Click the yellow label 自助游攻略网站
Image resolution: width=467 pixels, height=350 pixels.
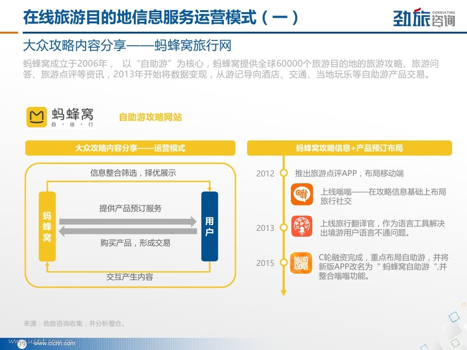150,117
